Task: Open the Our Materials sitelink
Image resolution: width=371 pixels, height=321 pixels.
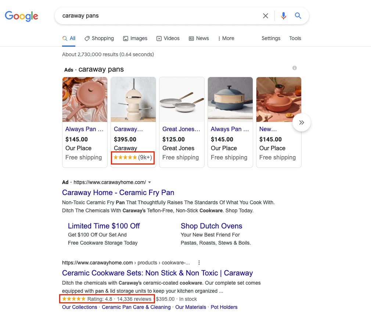Action: (191, 307)
